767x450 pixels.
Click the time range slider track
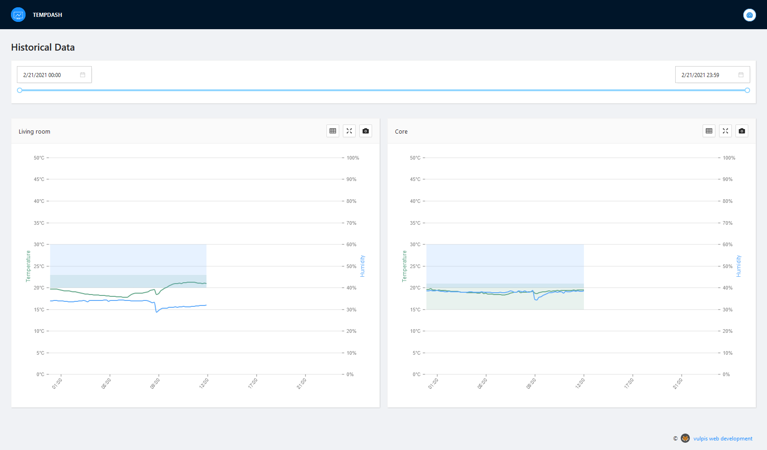383,90
